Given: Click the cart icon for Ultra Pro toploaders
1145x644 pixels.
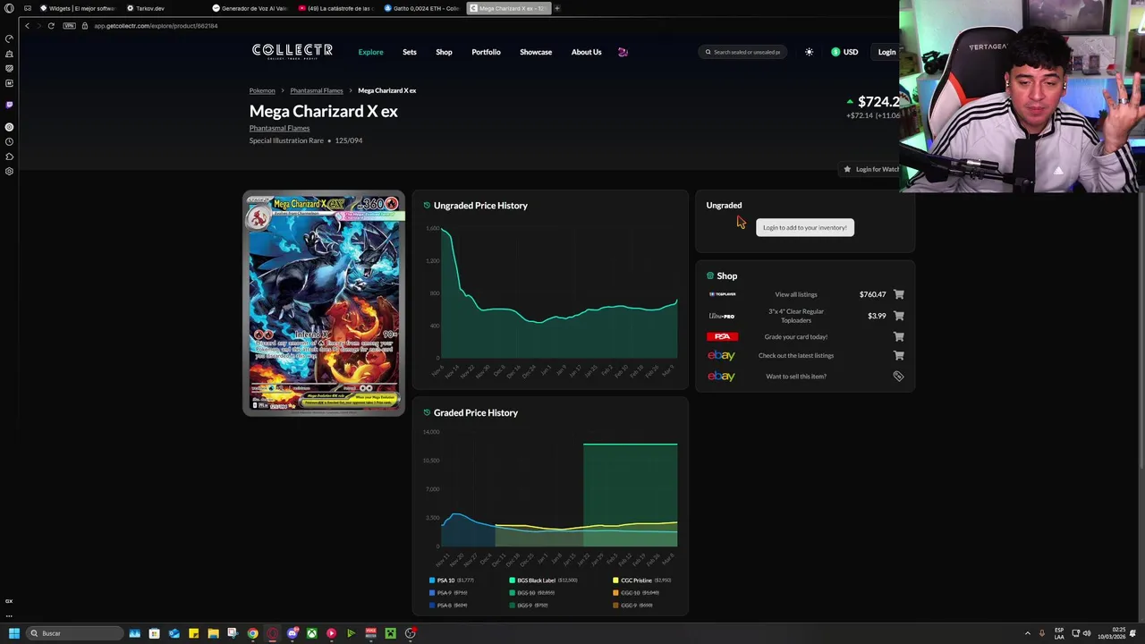Looking at the screenshot, I should click(898, 316).
